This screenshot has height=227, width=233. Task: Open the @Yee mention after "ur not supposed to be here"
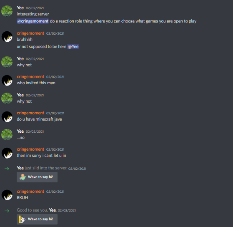coord(73,47)
